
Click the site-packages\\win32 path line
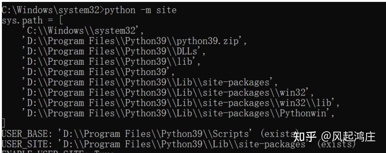click(168, 93)
